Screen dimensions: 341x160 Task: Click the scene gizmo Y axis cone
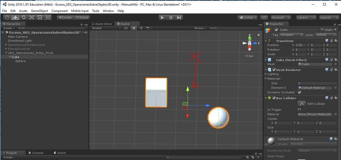pos(249,38)
